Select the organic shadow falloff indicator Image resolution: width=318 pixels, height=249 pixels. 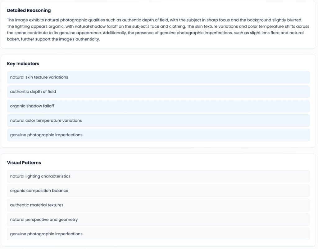[158, 106]
